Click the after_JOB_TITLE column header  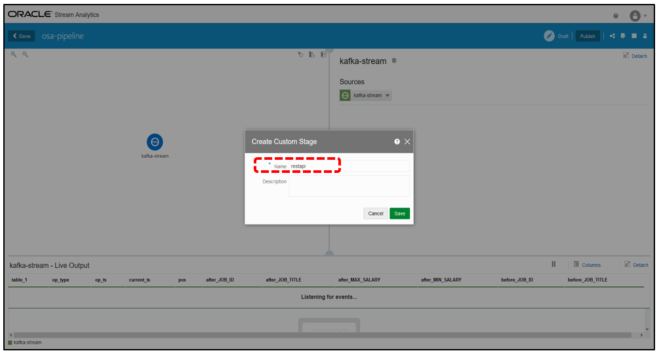283,280
